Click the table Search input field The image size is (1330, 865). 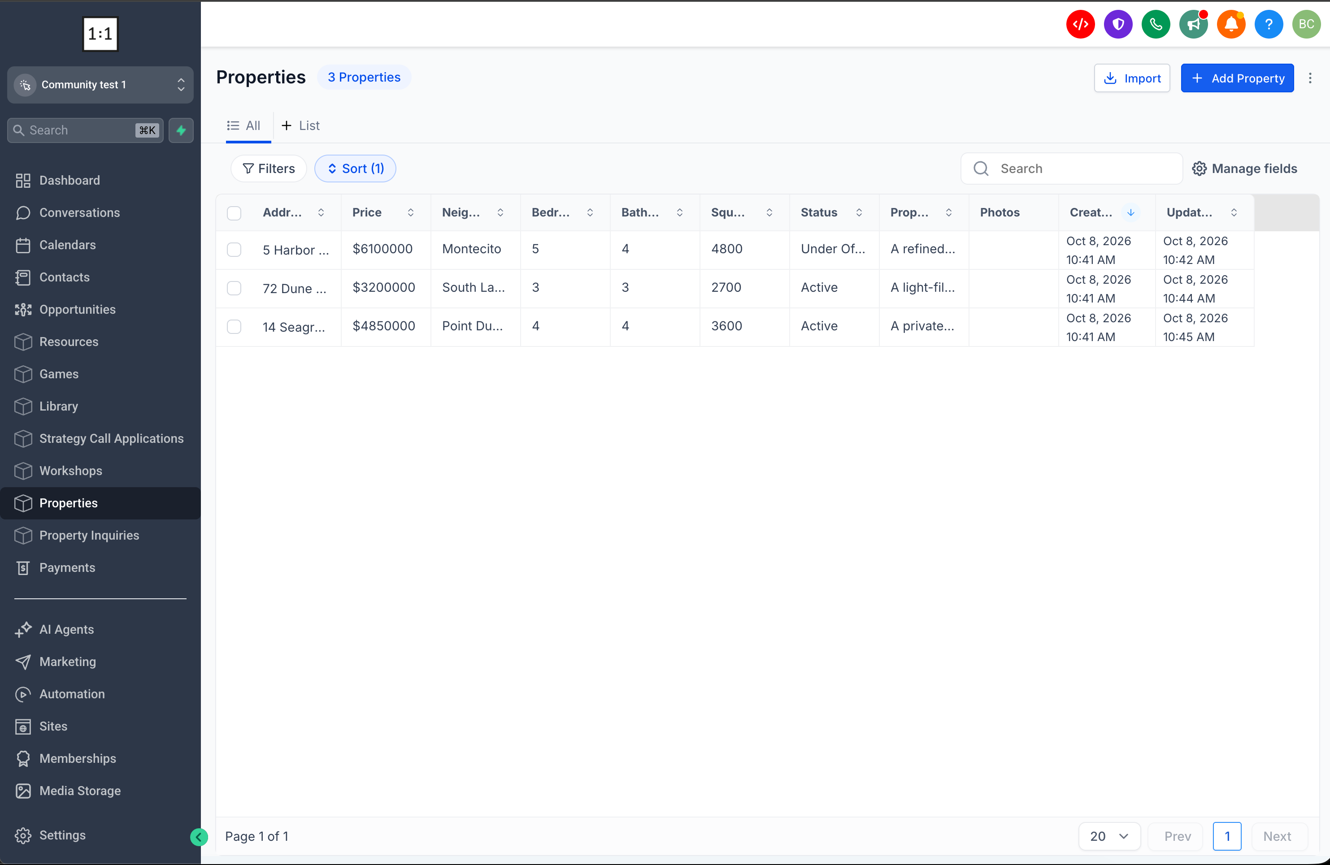pos(1071,169)
